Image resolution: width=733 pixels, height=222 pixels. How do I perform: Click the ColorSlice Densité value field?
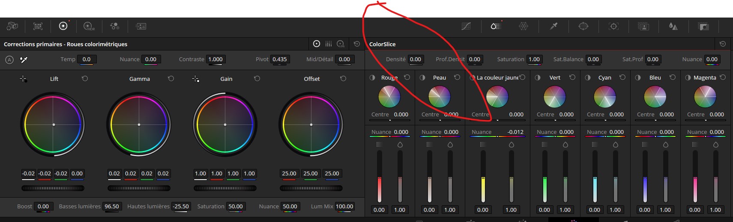416,59
